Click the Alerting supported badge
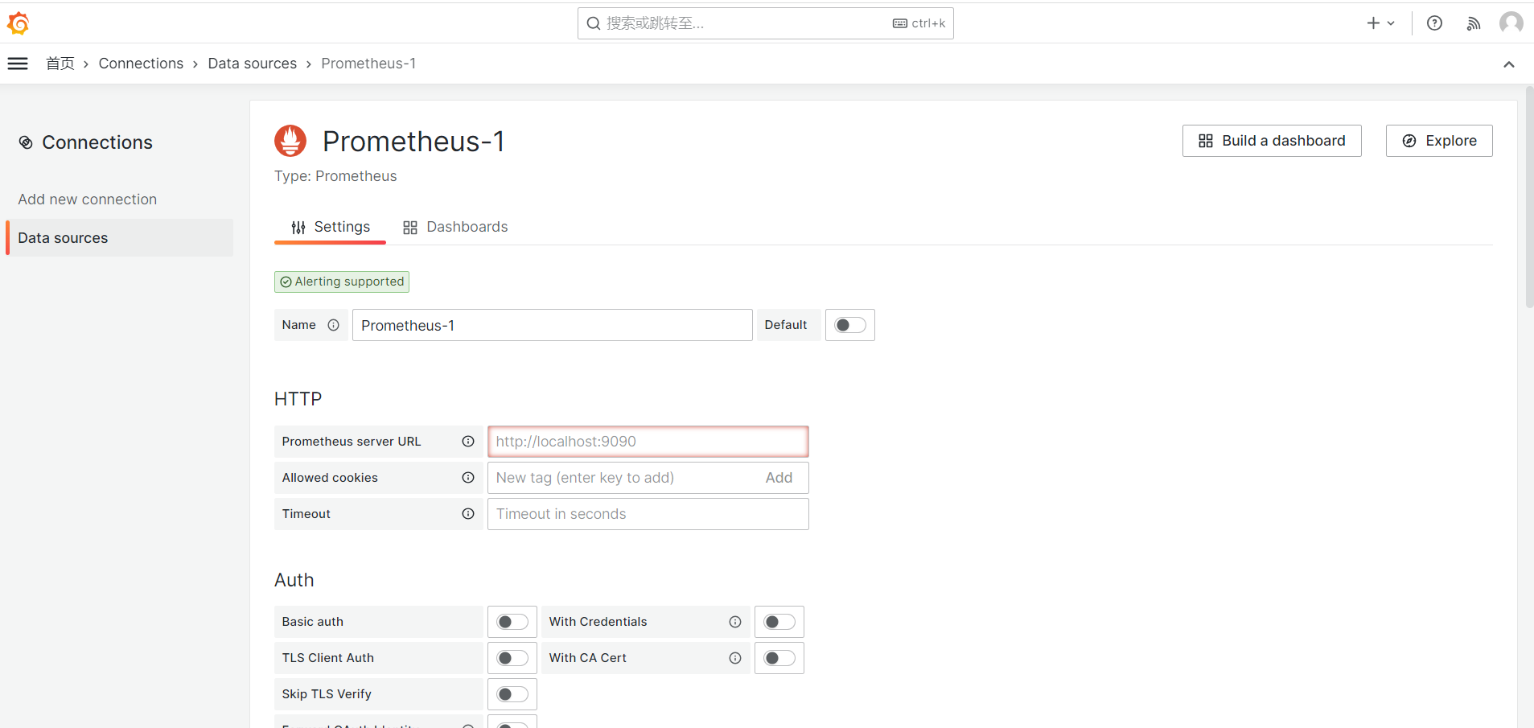 tap(342, 282)
